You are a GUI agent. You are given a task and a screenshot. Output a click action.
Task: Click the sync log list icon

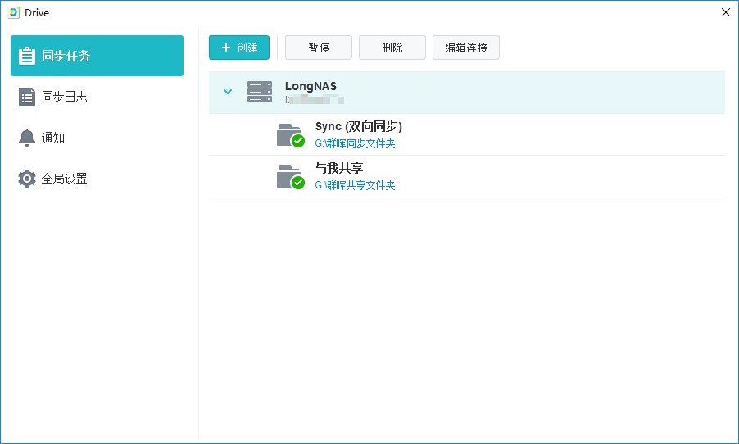27,97
